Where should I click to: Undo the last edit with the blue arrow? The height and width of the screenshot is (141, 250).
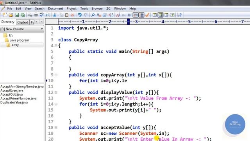80,15
